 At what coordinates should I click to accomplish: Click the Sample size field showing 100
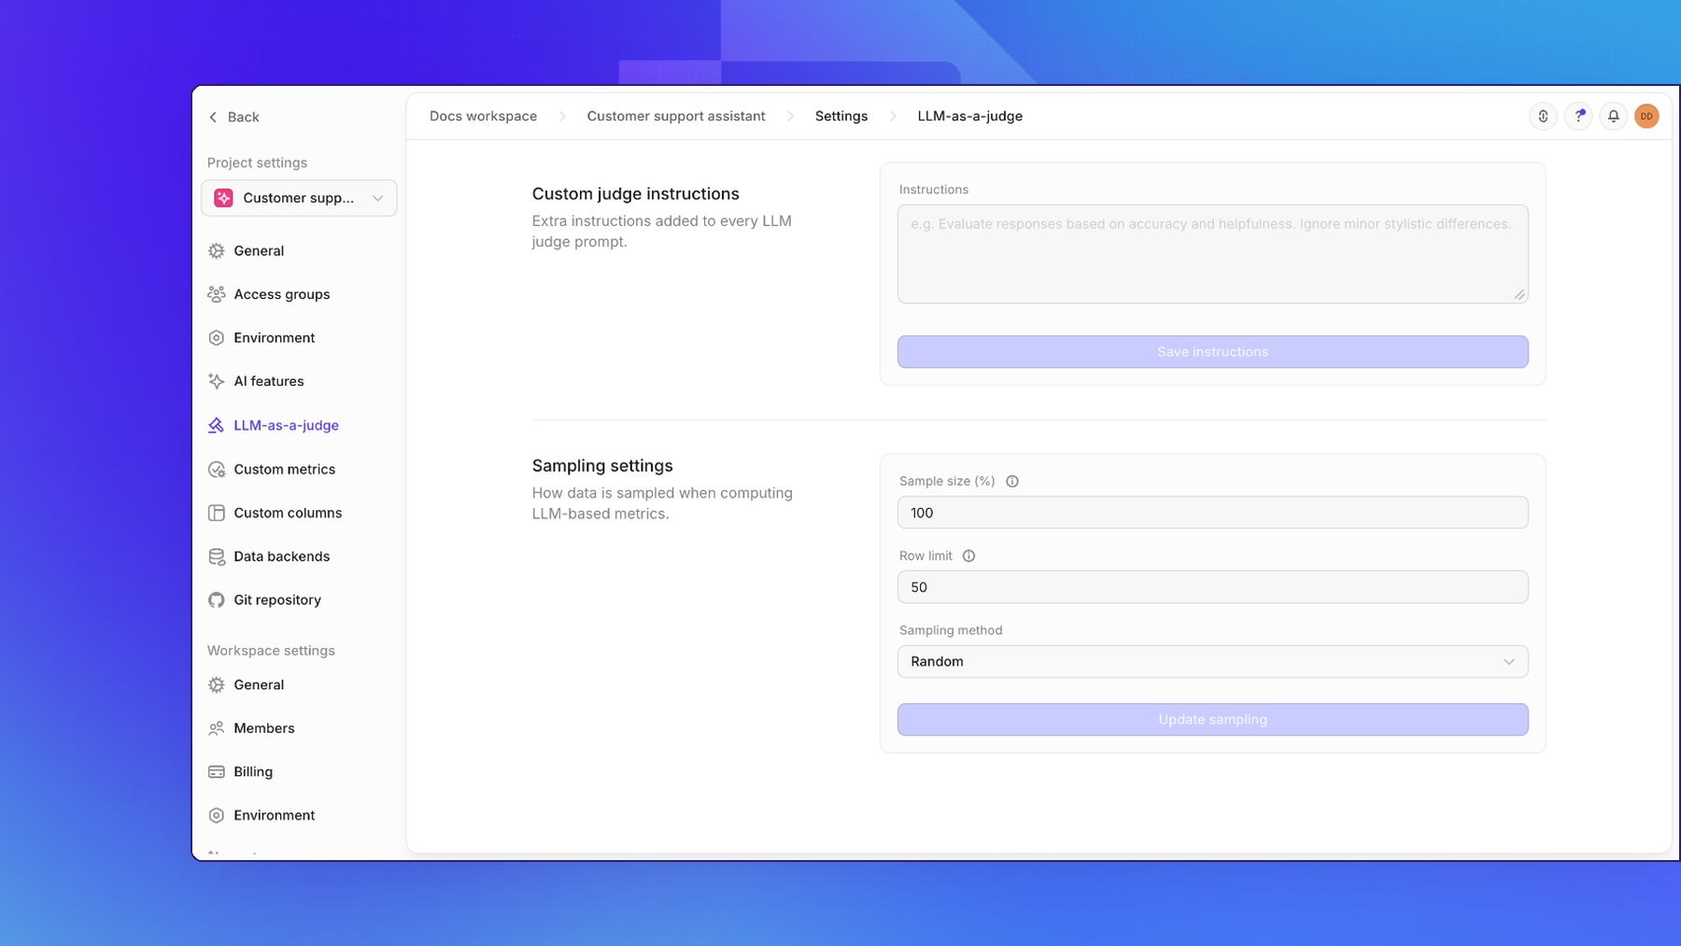(x=1212, y=513)
